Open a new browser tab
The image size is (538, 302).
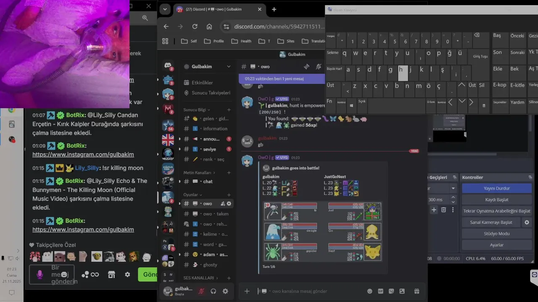click(x=274, y=9)
